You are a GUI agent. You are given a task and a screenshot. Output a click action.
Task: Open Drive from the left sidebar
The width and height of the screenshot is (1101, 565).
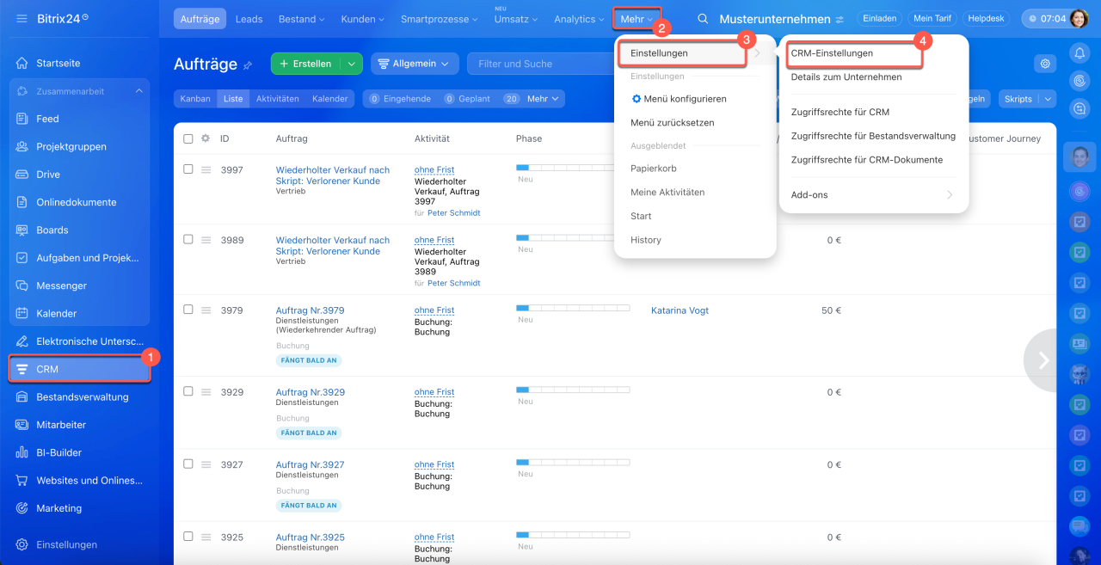pos(48,175)
